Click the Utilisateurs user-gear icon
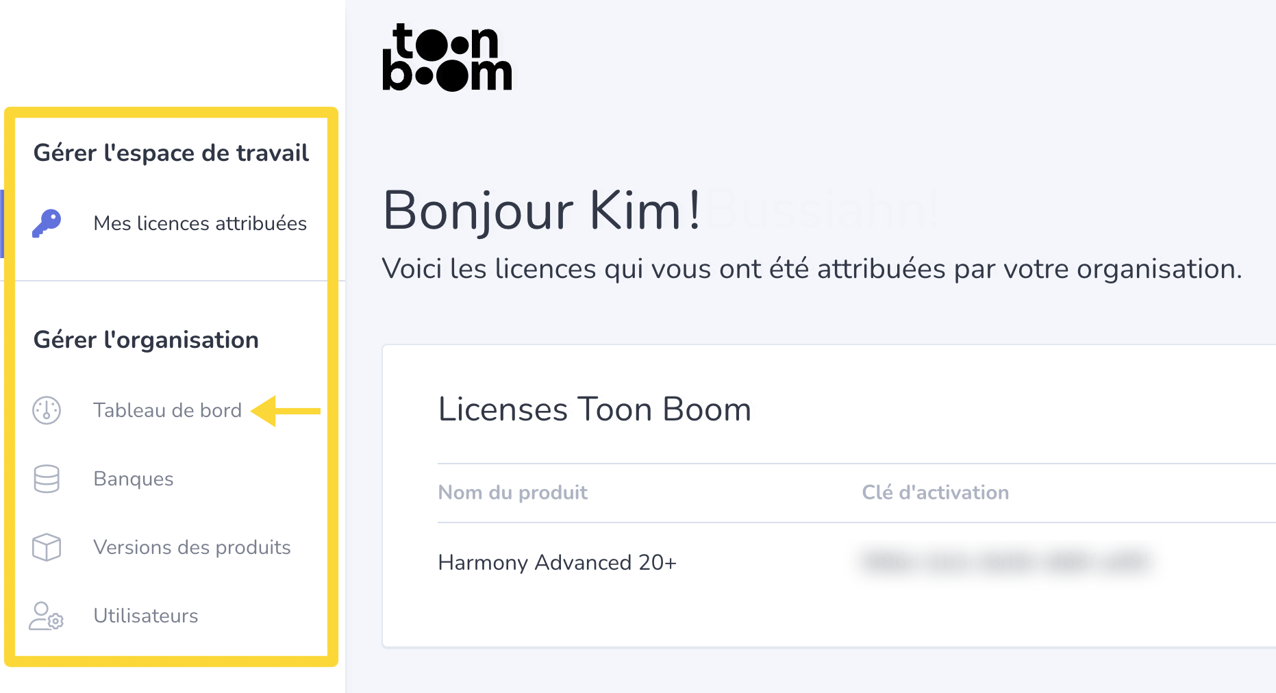The image size is (1276, 693). [x=47, y=616]
